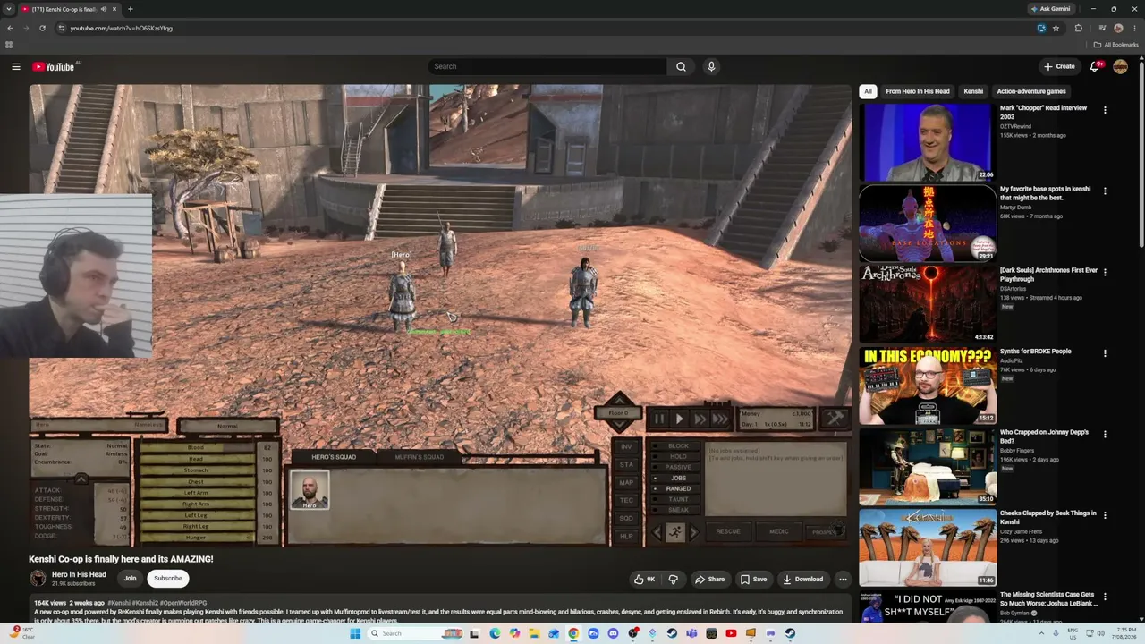Screen dimensions: 1145x644
Task: Select previous movement speed arrow
Action: pyautogui.click(x=656, y=532)
